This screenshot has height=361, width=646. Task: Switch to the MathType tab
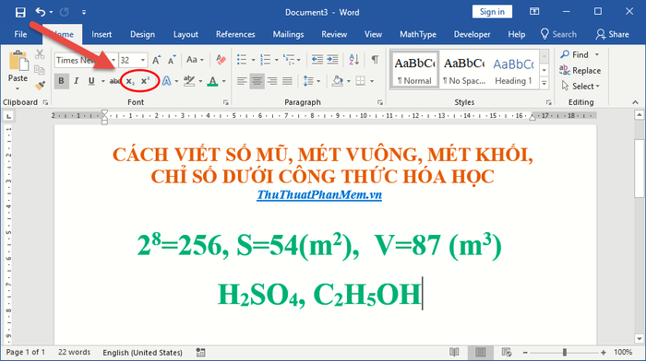pyautogui.click(x=418, y=35)
